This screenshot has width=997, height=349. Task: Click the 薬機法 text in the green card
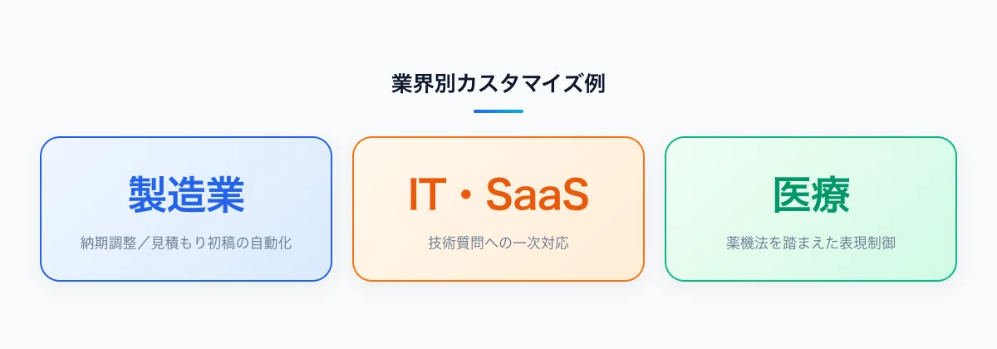747,244
